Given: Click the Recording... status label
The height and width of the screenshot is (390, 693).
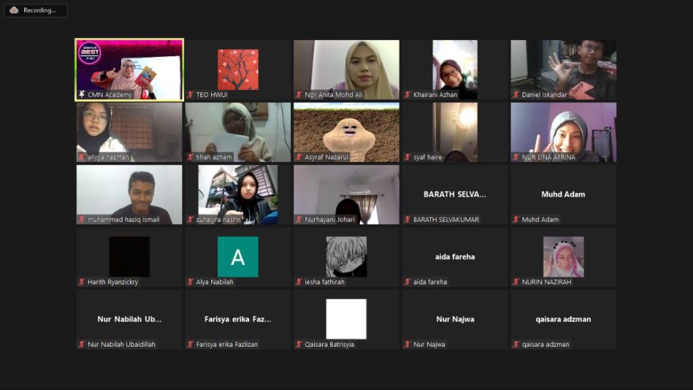Looking at the screenshot, I should 40,10.
